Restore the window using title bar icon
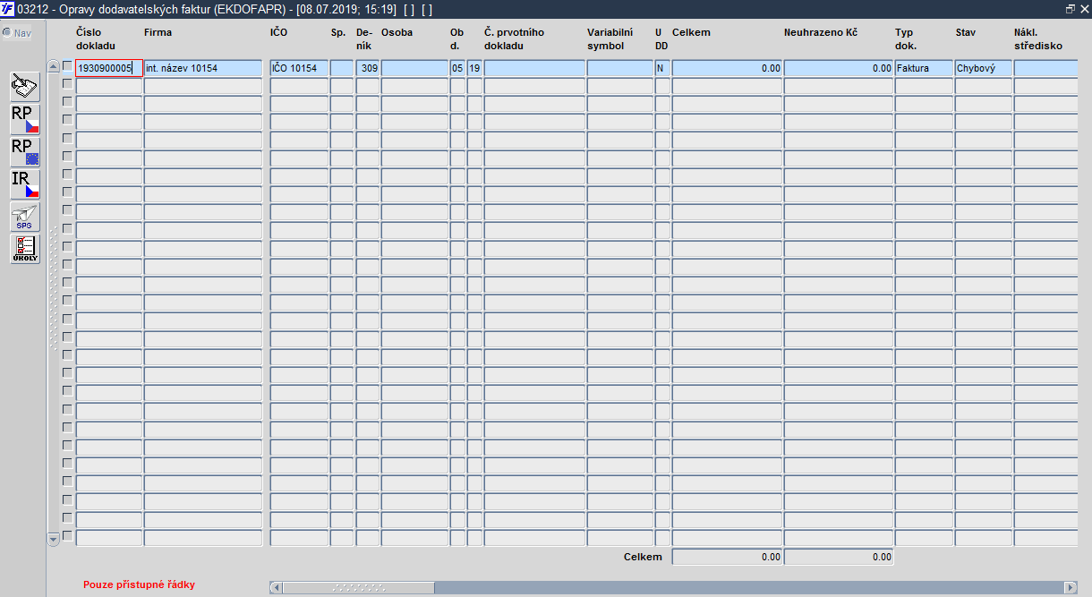The width and height of the screenshot is (1092, 597). [1070, 9]
